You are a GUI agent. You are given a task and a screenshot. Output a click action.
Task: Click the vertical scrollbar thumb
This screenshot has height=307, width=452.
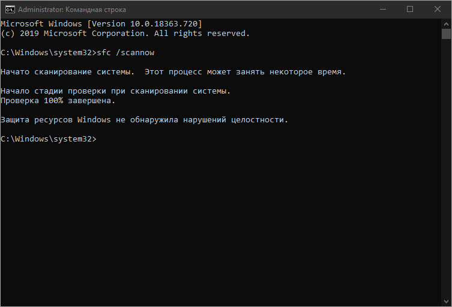(x=446, y=34)
